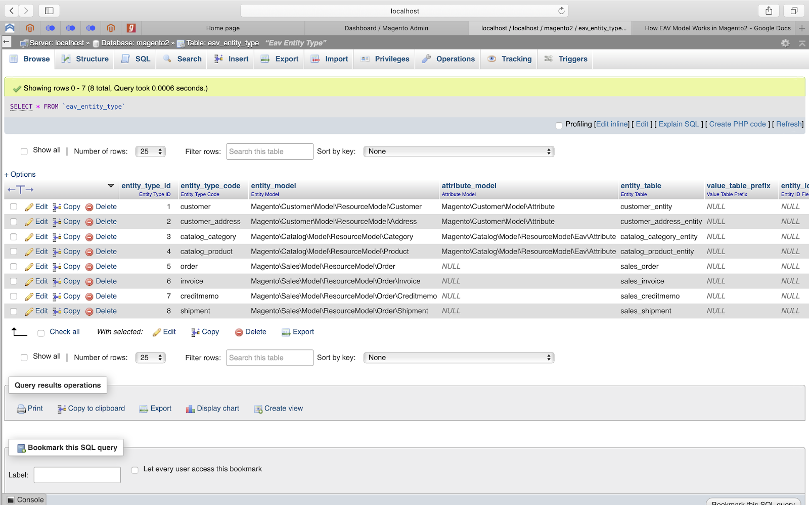Viewport: 809px width, 505px height.
Task: Open the upper Sort by key dropdown
Action: tap(459, 151)
